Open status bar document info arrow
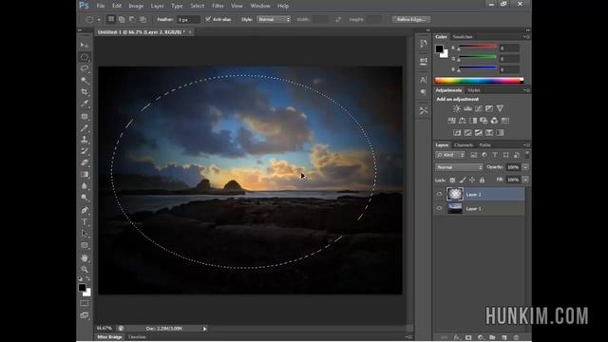 205,329
